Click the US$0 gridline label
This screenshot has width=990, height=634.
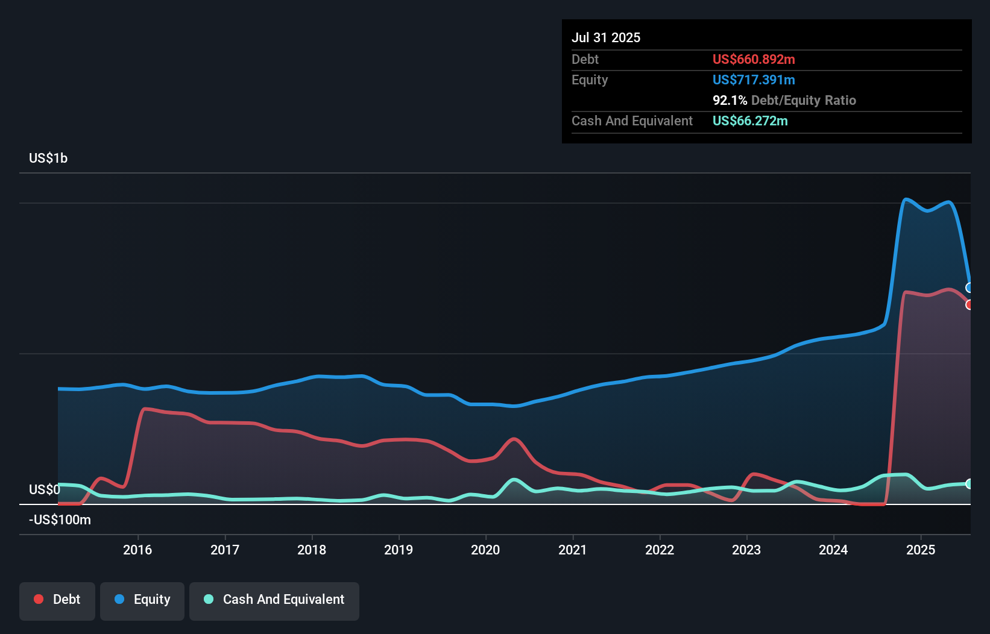44,489
